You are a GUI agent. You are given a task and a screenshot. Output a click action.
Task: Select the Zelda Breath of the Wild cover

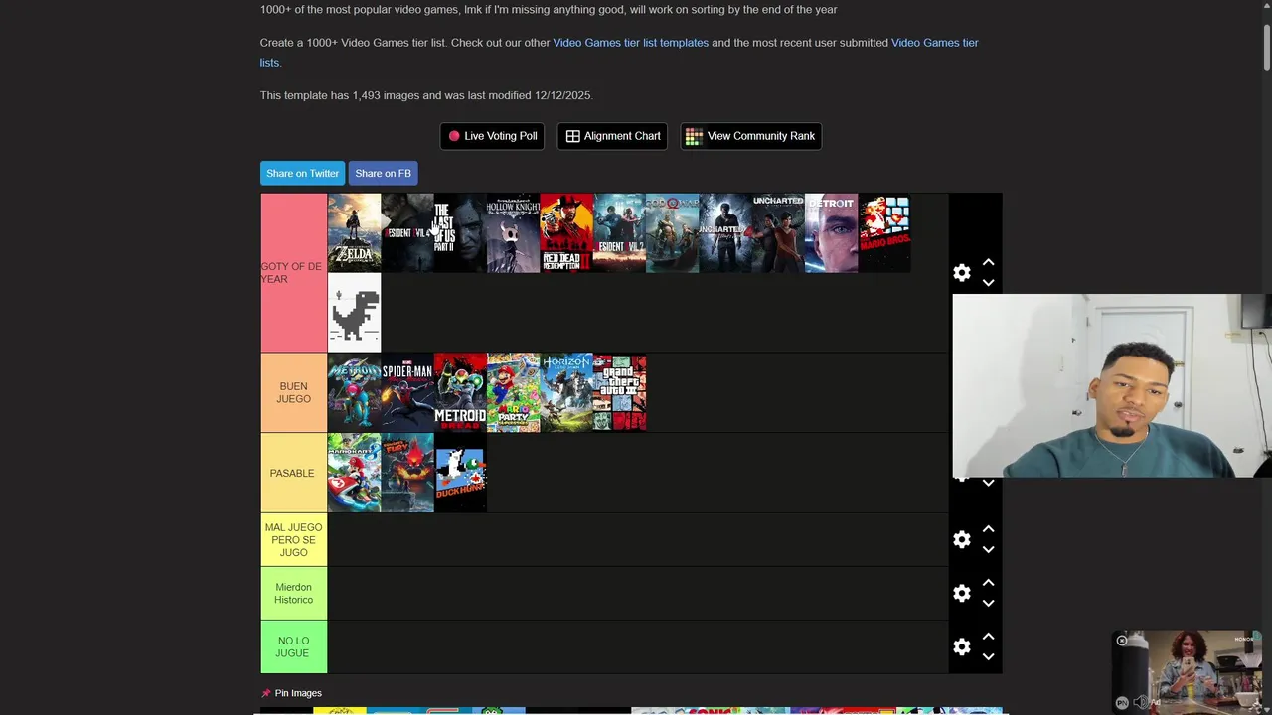354,232
